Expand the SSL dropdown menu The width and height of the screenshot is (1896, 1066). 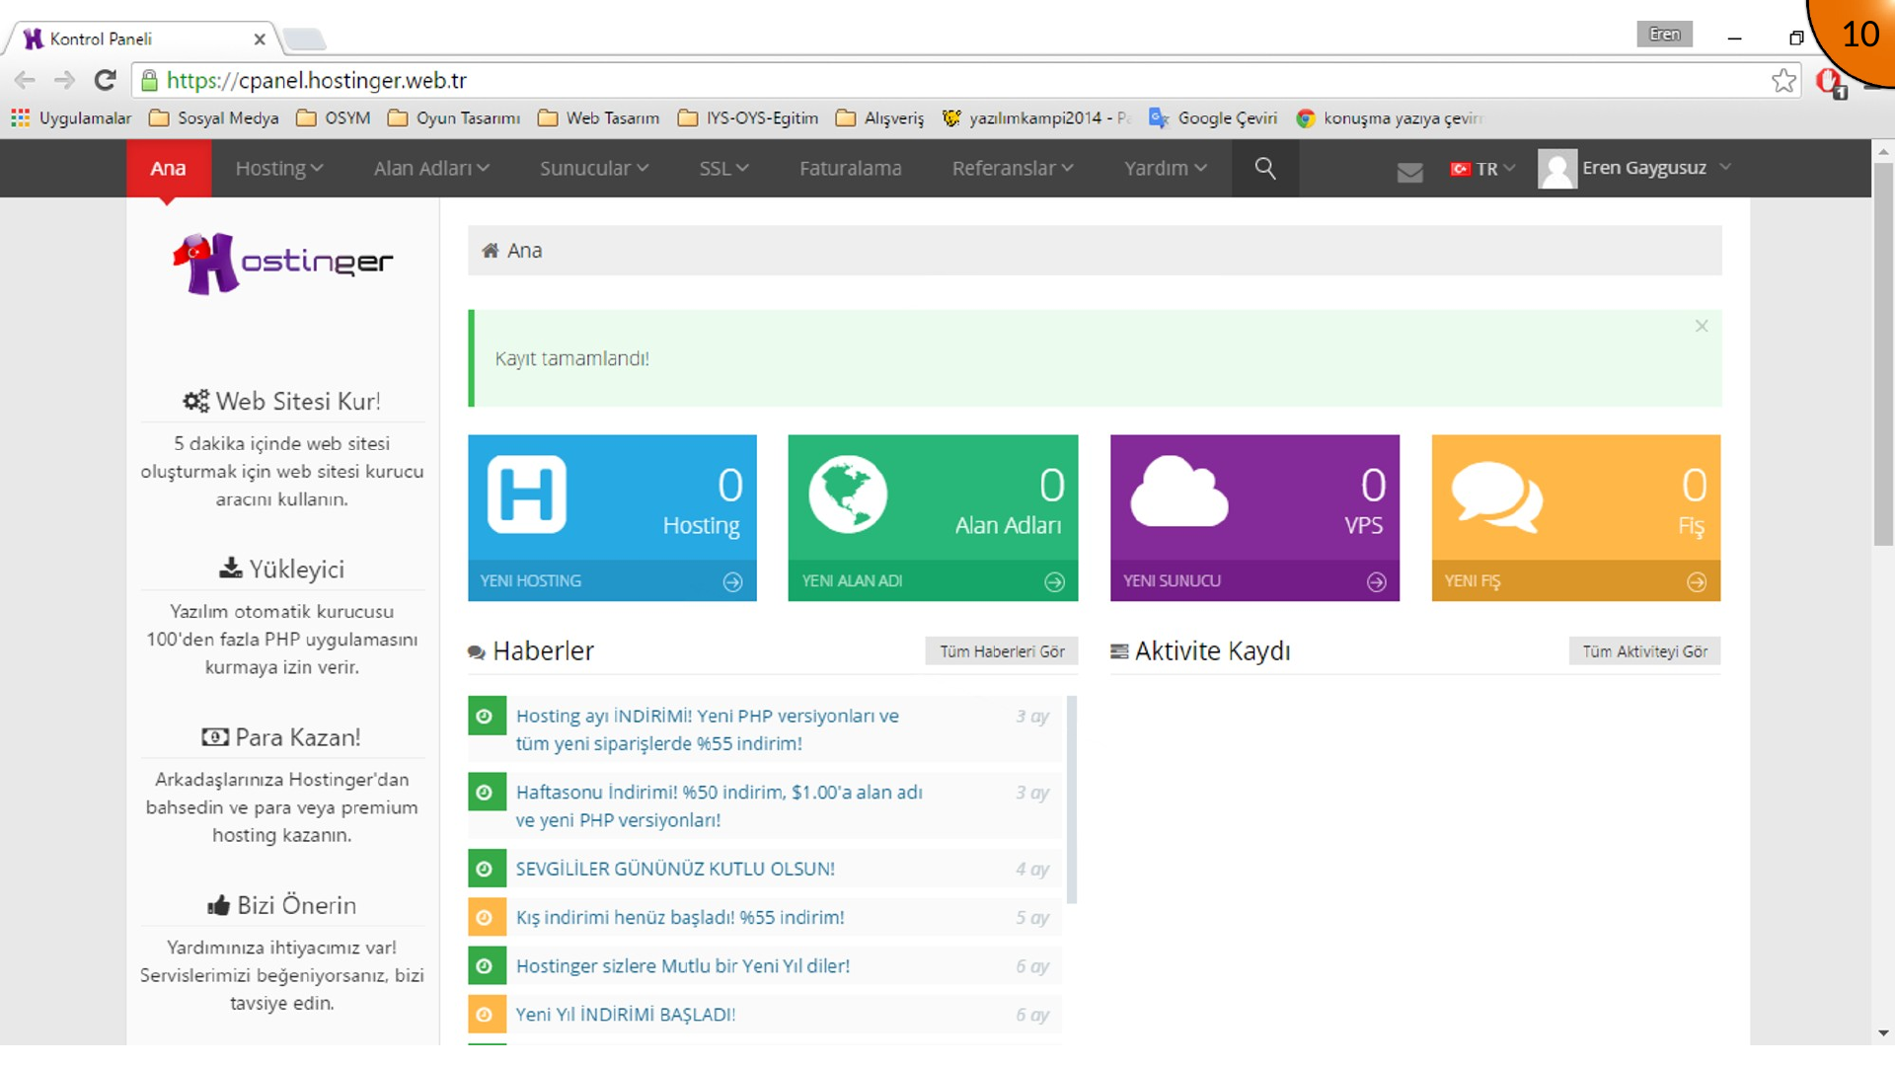point(723,169)
